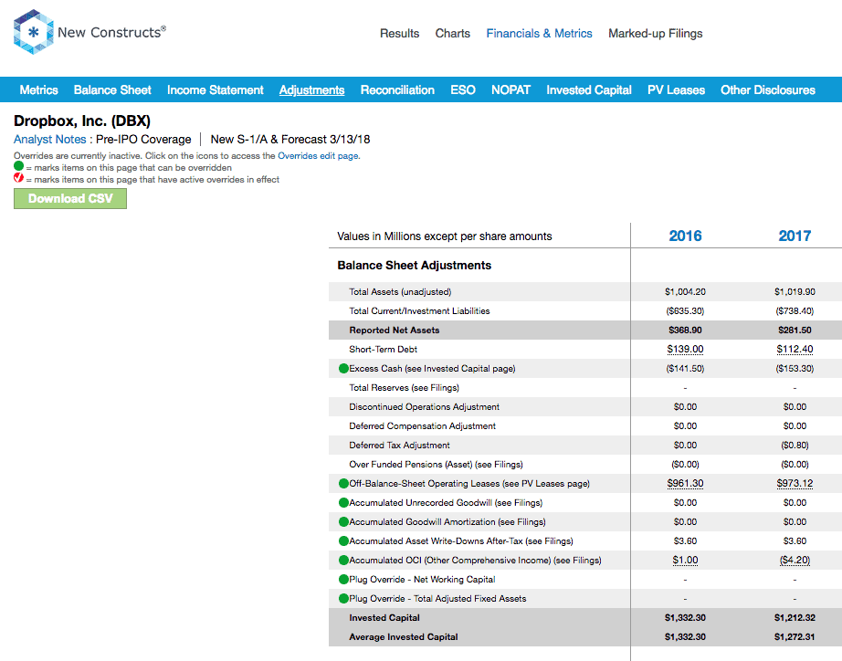The width and height of the screenshot is (842, 661).
Task: Click the Total Assets (unadjusted) row label
Action: [400, 291]
